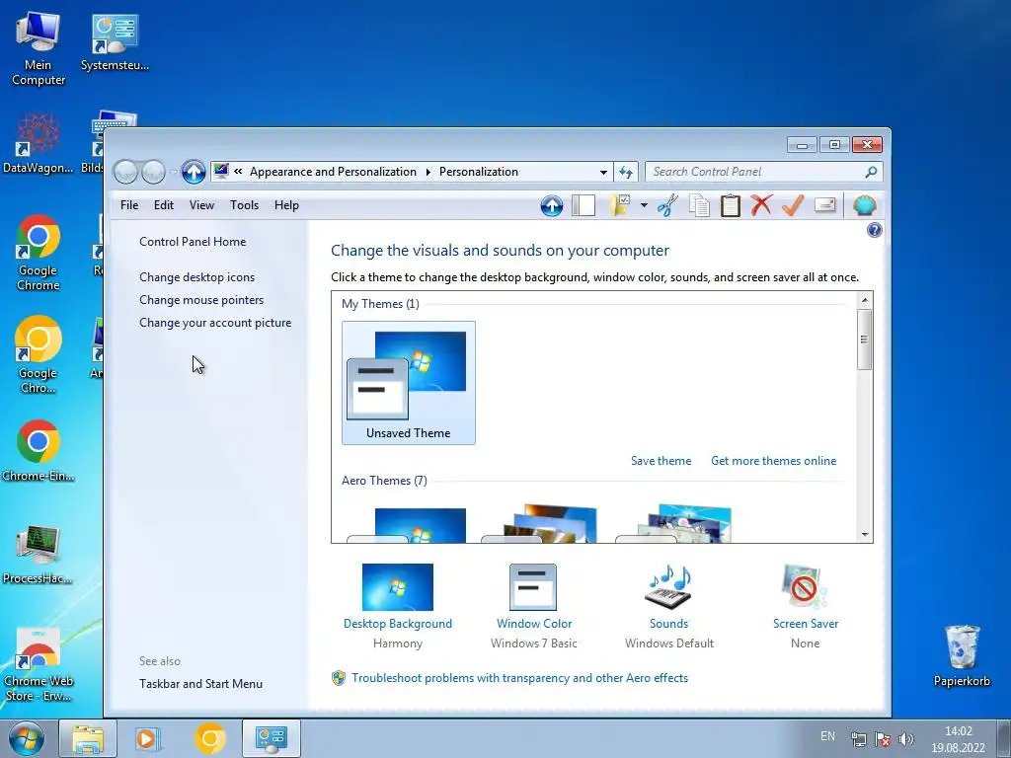This screenshot has width=1011, height=758.
Task: Click the blue Up arrow in the toolbar
Action: tap(551, 205)
